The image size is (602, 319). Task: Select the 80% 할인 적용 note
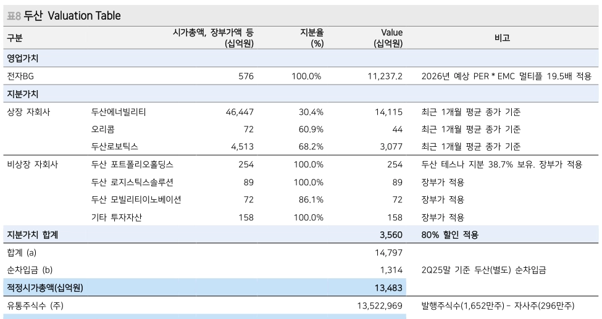click(x=449, y=234)
